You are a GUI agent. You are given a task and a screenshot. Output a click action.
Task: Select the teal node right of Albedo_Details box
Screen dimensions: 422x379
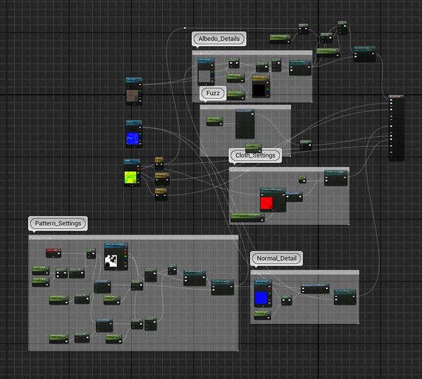coord(364,54)
